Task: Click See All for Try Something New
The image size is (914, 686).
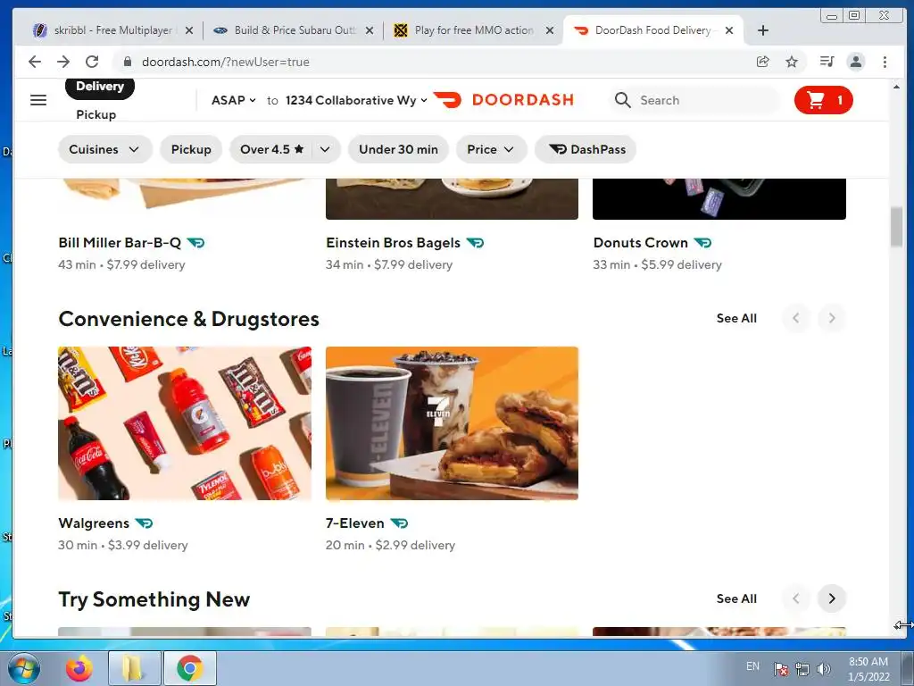Action: click(736, 598)
